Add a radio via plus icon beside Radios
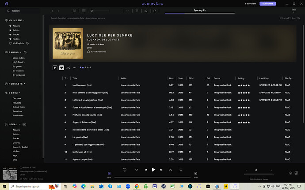Screen dimensions: 305x190 [25, 52]
